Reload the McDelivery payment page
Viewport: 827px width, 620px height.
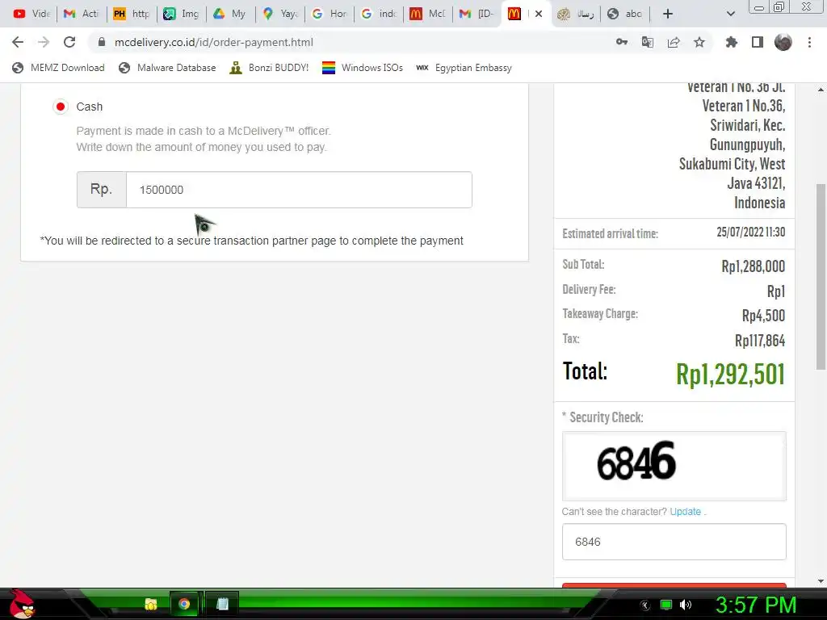(x=69, y=42)
